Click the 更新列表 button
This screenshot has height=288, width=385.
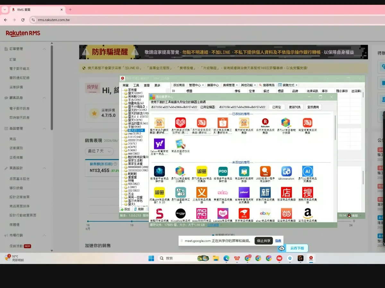295,107
